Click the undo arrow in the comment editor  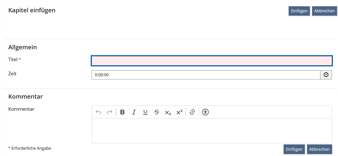click(x=98, y=112)
